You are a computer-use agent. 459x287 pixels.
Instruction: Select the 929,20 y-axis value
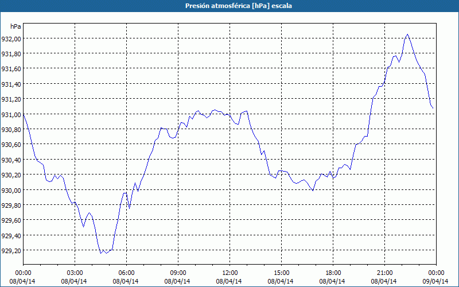click(x=11, y=251)
